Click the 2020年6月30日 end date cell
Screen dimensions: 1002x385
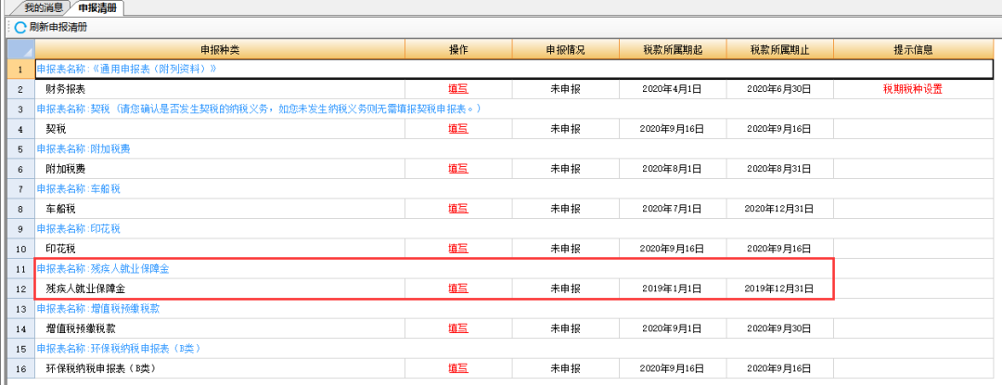[x=779, y=89]
